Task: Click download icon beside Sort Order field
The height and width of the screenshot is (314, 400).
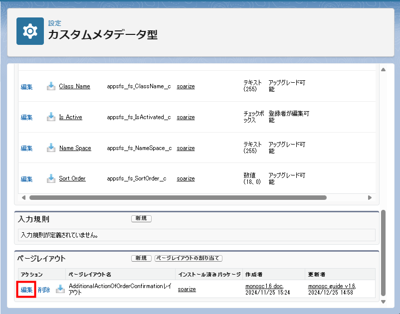Action: coord(51,178)
